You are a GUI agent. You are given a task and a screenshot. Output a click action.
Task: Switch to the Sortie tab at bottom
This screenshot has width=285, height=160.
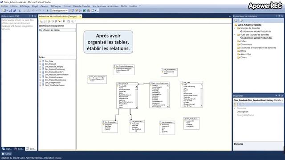tap(7, 154)
